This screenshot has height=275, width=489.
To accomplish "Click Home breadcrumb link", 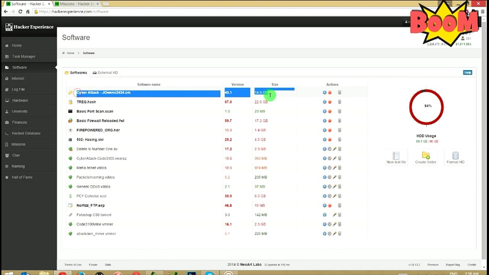I will [70, 53].
